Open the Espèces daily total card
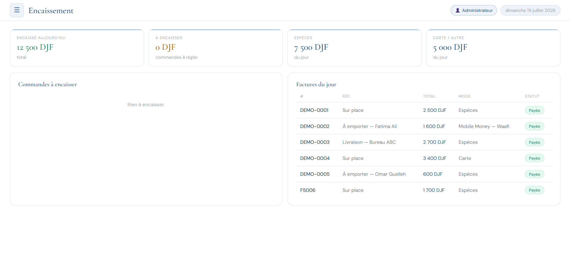 355,48
